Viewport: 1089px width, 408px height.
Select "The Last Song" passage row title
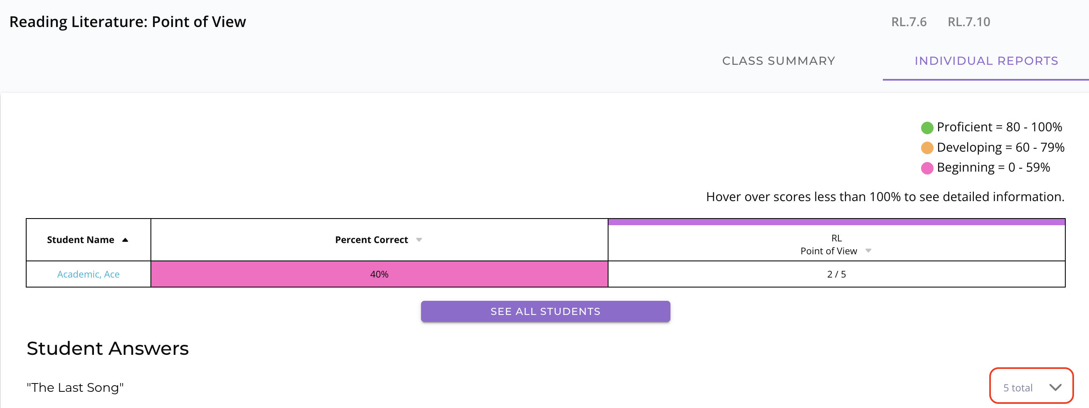click(x=75, y=387)
